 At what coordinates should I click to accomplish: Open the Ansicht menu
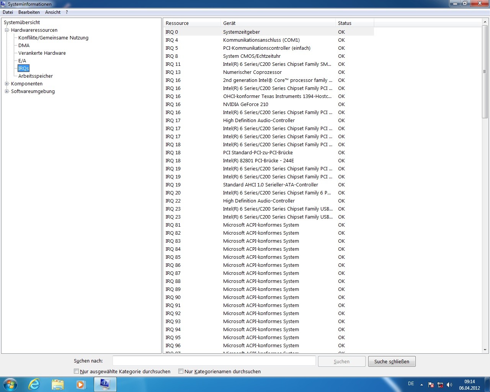(53, 12)
